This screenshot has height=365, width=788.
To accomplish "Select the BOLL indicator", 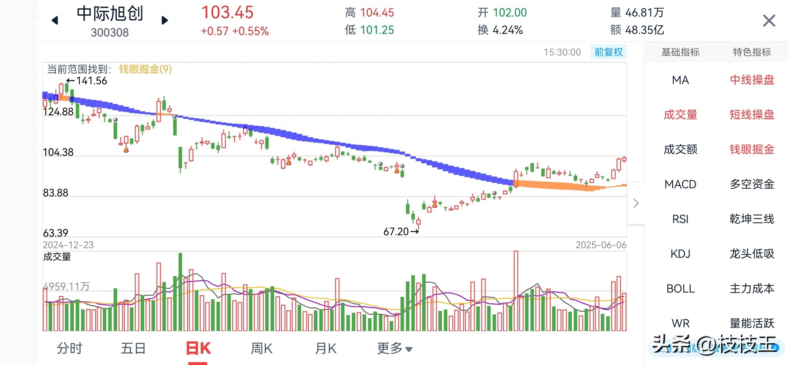I will point(680,289).
